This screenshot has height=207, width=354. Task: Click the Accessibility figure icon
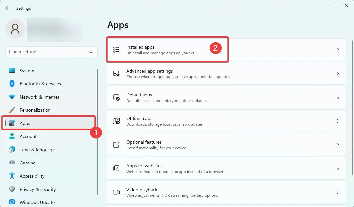(12, 176)
